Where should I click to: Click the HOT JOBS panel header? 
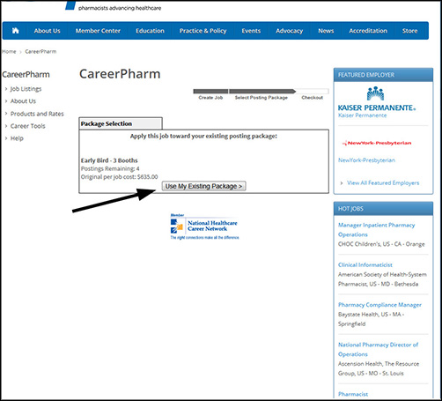pos(383,209)
